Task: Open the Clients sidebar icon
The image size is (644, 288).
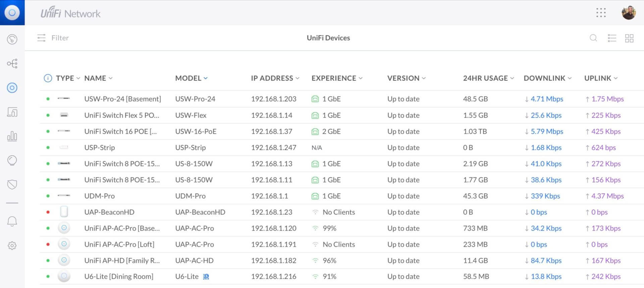Action: pyautogui.click(x=12, y=112)
